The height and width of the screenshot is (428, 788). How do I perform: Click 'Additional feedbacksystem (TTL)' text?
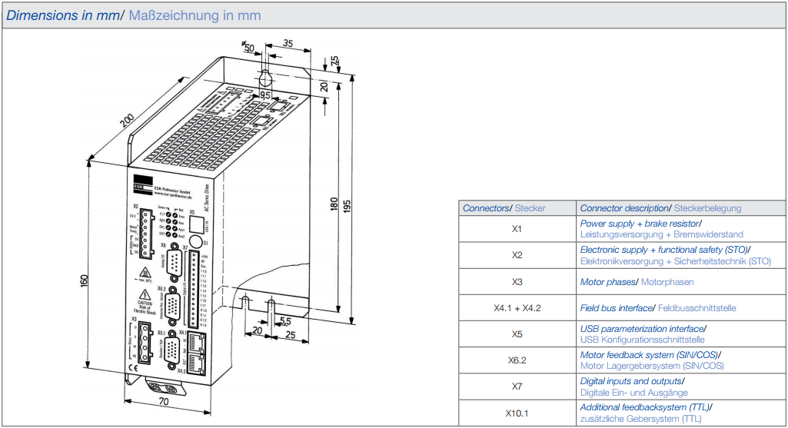(x=645, y=407)
